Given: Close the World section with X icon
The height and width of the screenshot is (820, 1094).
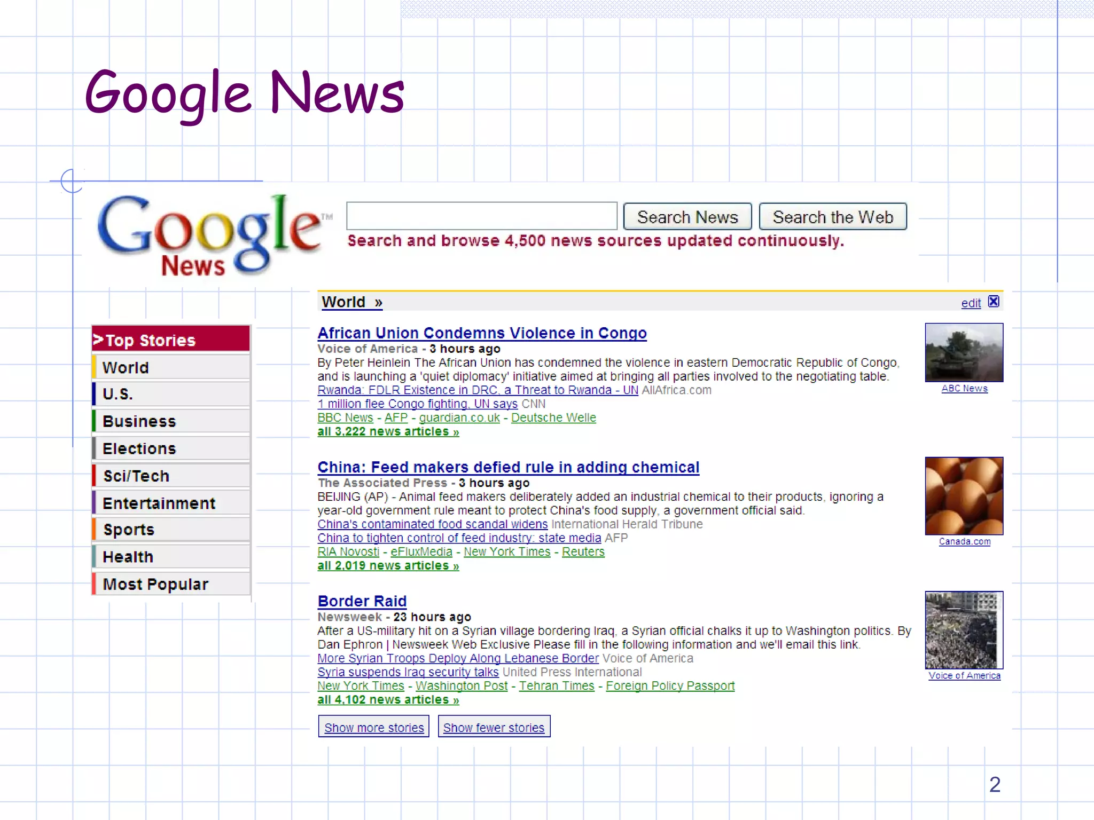Looking at the screenshot, I should pyautogui.click(x=993, y=302).
